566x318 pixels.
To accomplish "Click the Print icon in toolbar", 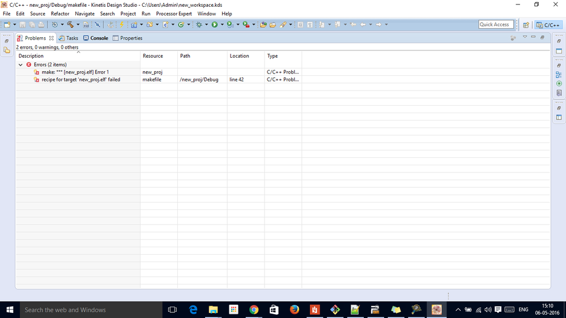I will point(41,24).
